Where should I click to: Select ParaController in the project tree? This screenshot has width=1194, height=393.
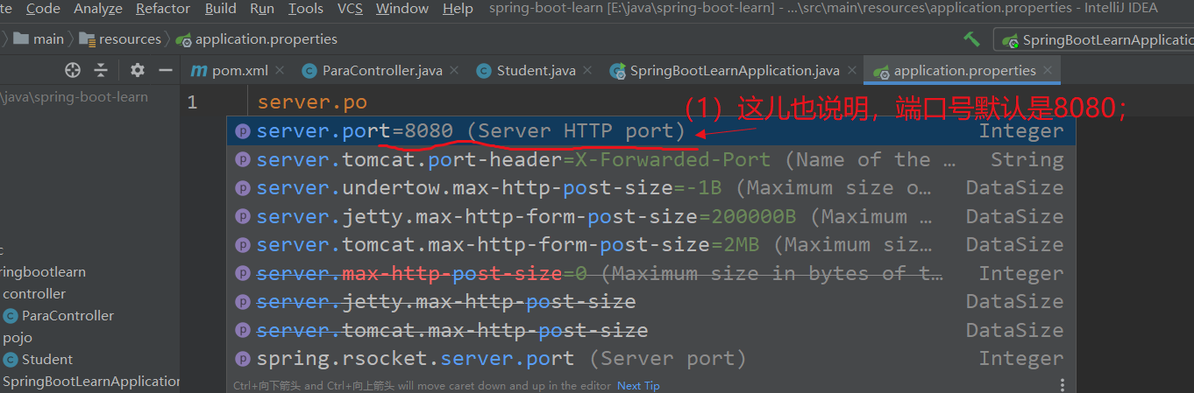[x=59, y=316]
